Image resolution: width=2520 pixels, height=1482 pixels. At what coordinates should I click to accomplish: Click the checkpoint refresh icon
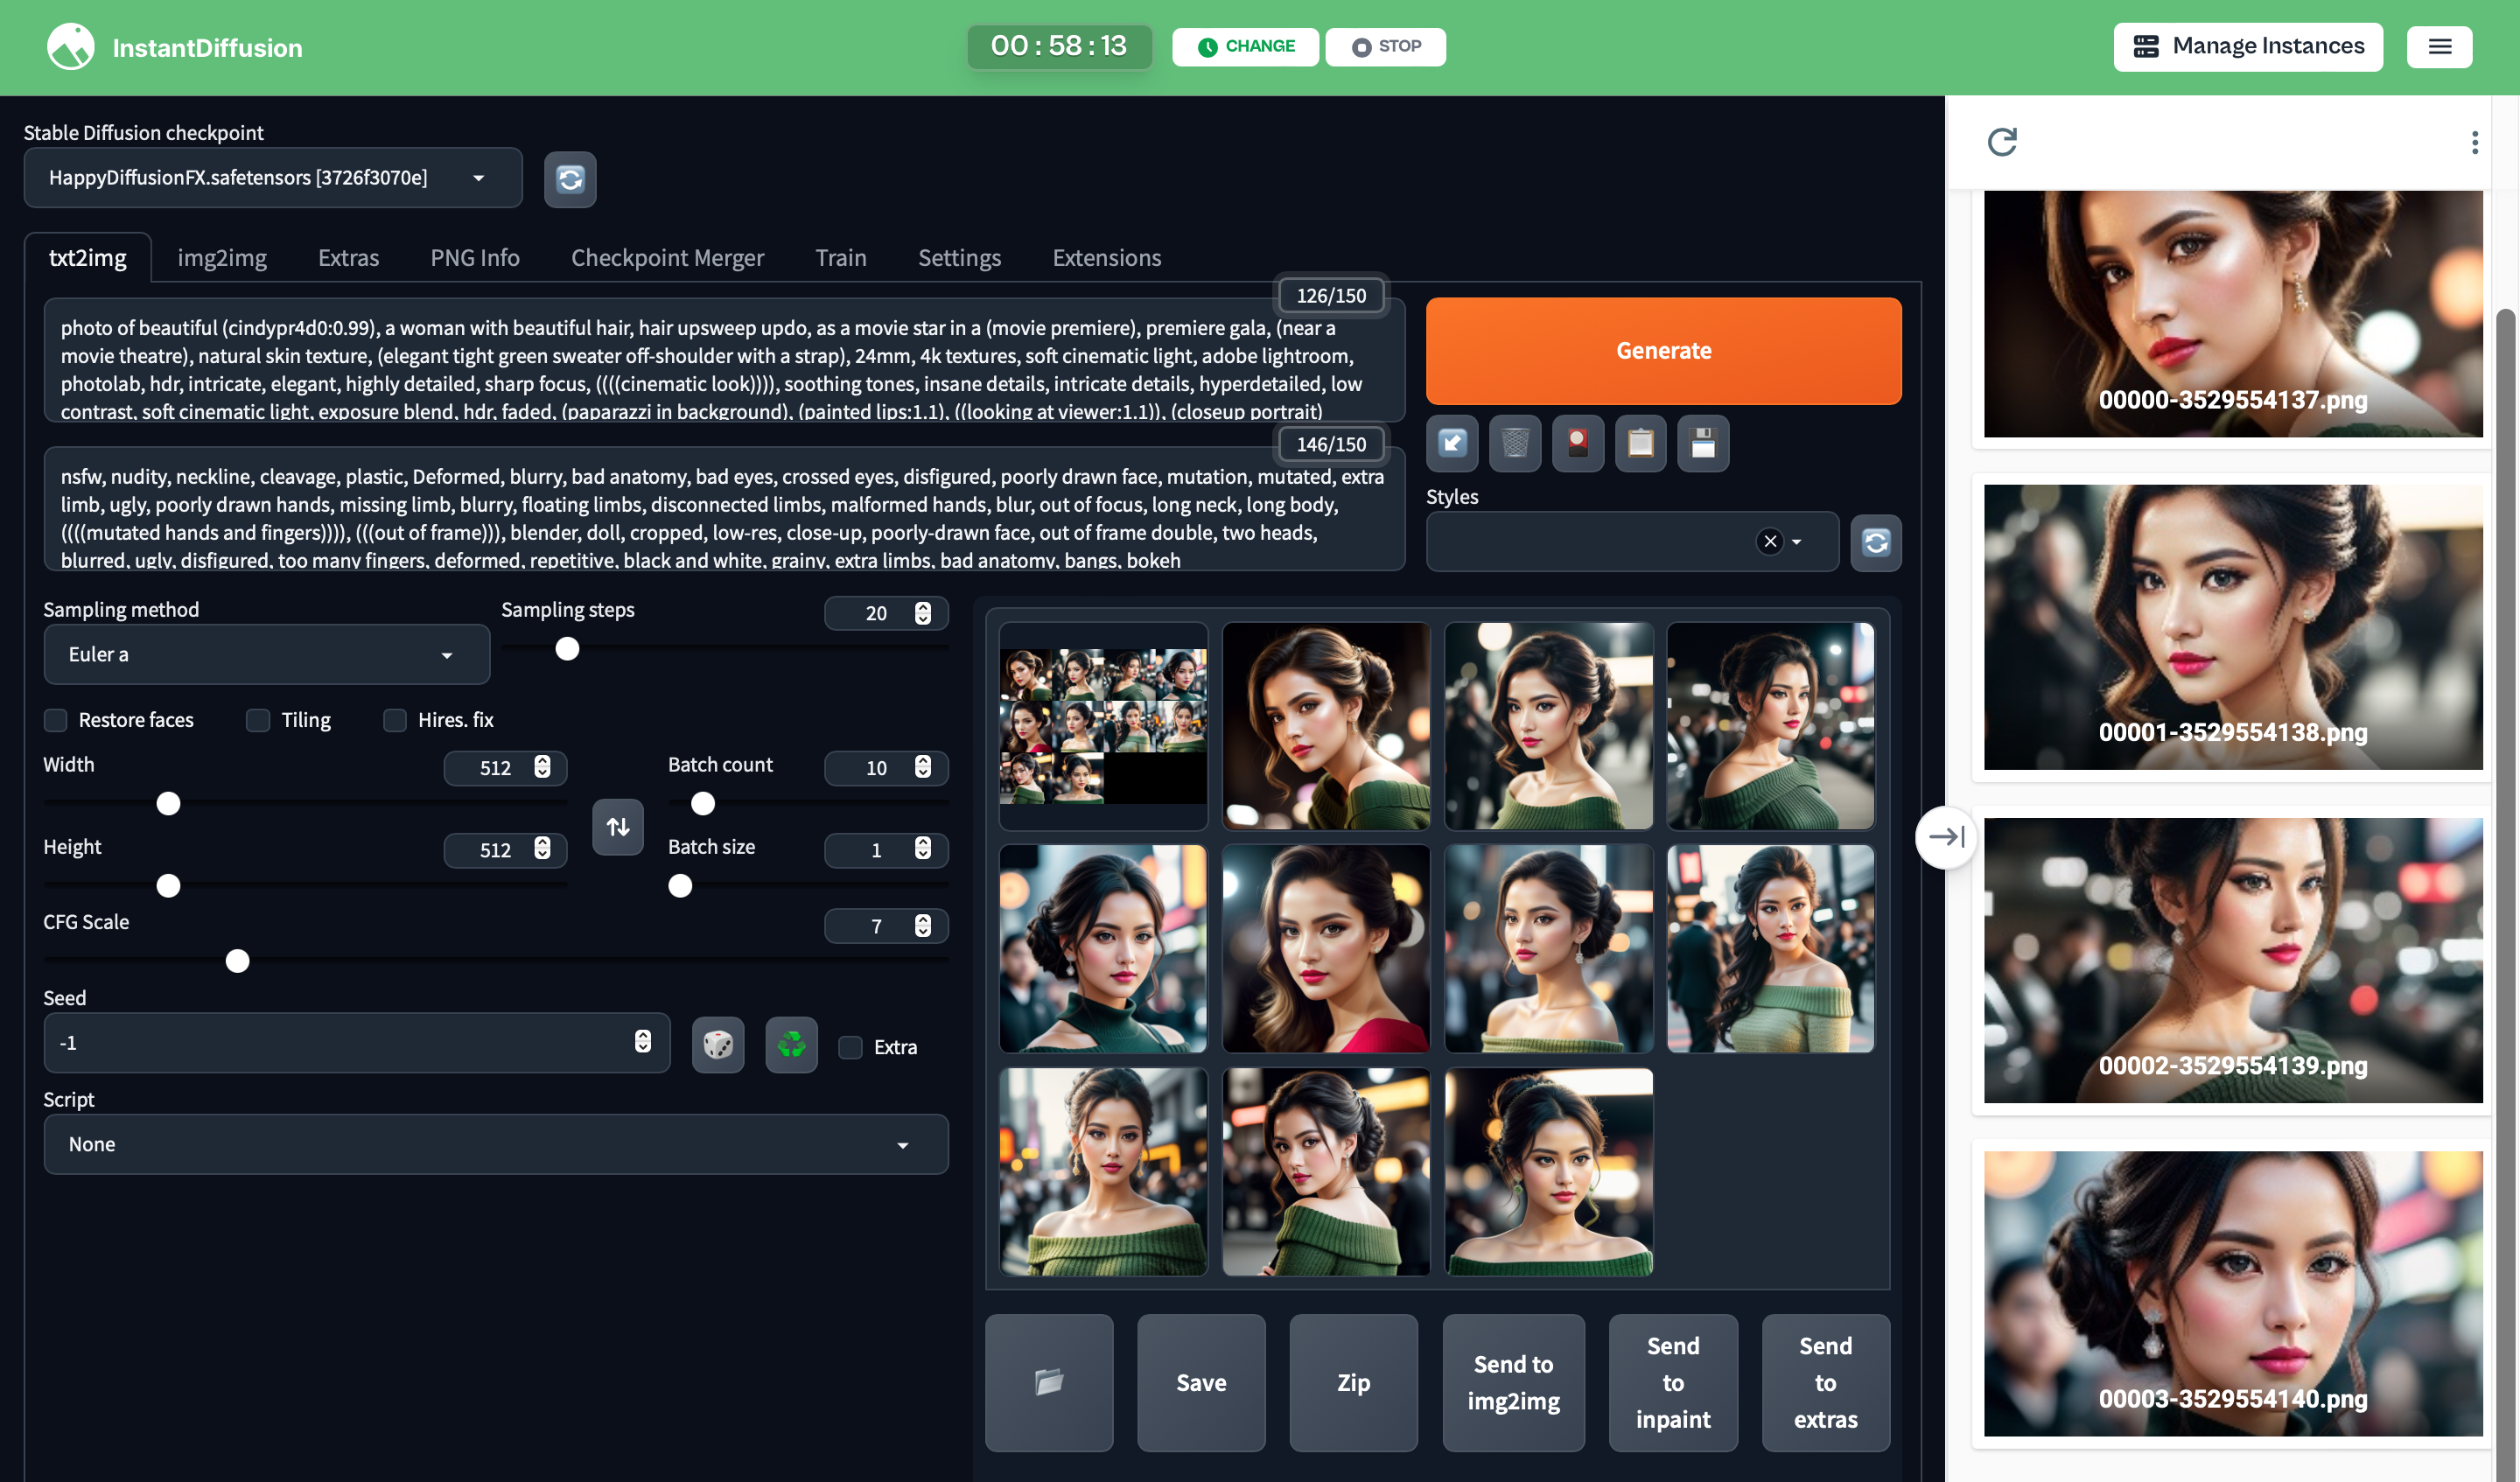coord(570,180)
